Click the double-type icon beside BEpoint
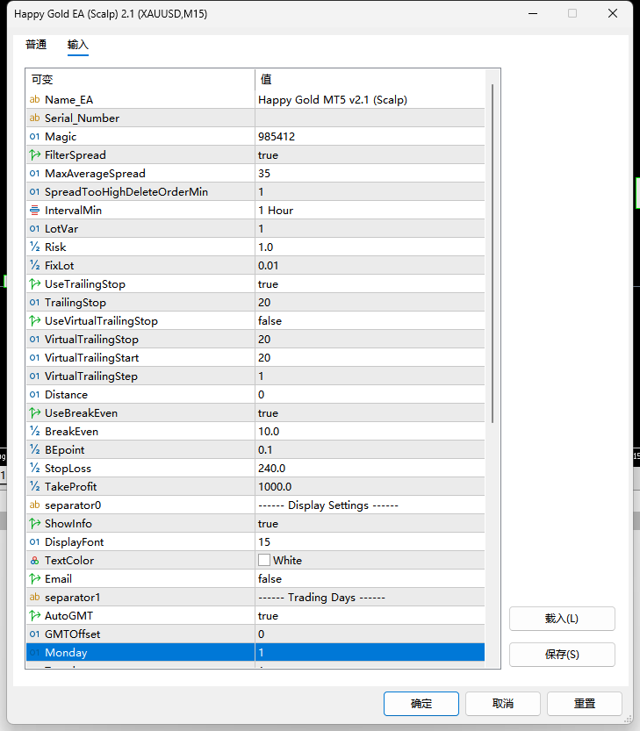The height and width of the screenshot is (731, 640). [x=34, y=449]
